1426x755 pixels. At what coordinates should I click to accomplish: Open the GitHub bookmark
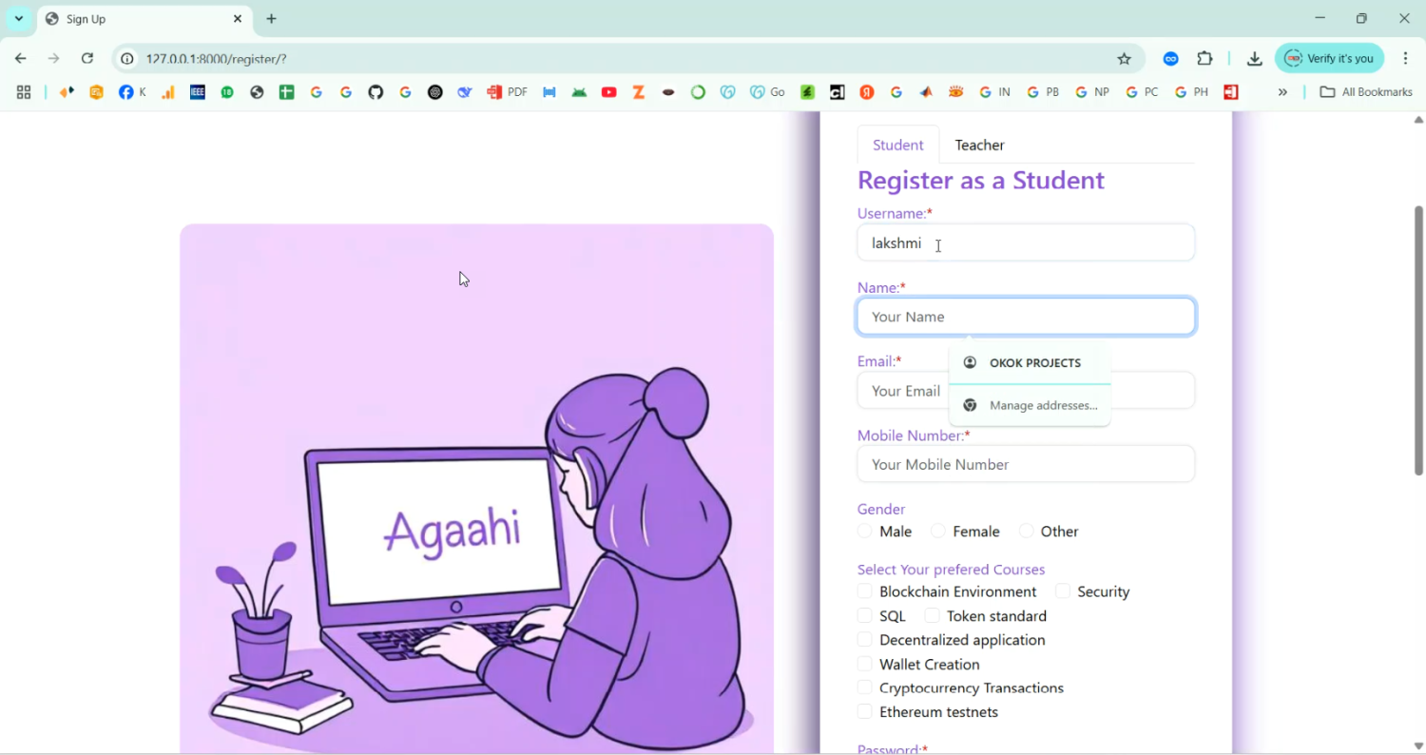[376, 91]
